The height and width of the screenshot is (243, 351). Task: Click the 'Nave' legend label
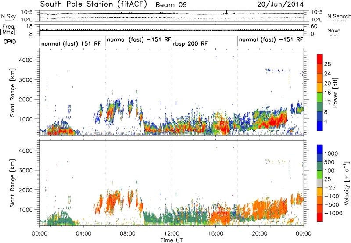[x=333, y=31]
